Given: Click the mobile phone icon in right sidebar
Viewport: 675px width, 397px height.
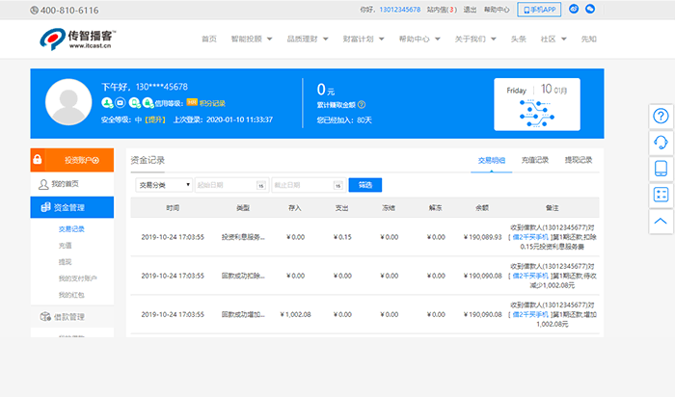Looking at the screenshot, I should pyautogui.click(x=661, y=168).
